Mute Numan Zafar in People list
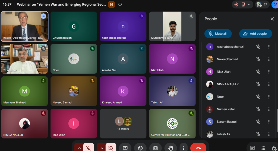 pos(258,109)
